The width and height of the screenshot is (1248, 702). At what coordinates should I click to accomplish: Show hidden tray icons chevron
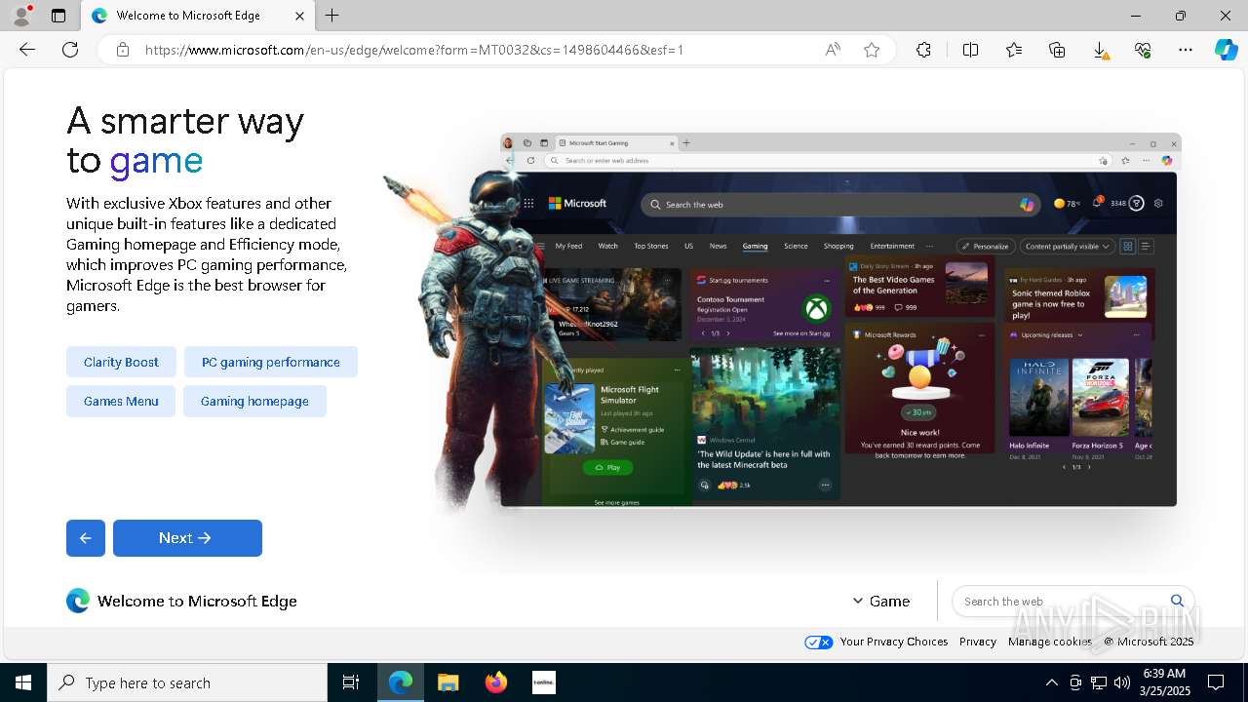[1052, 682]
